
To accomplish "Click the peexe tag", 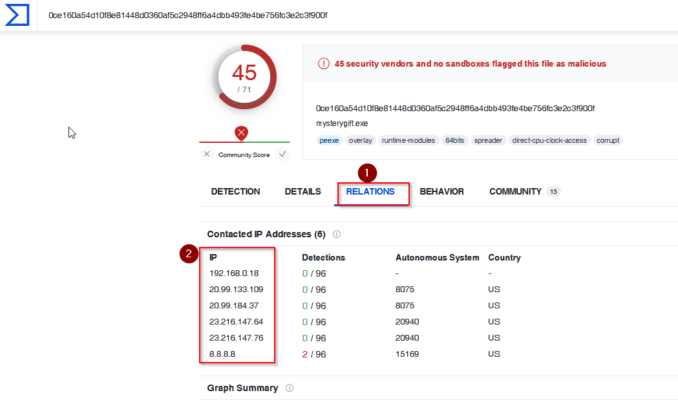I will click(329, 140).
